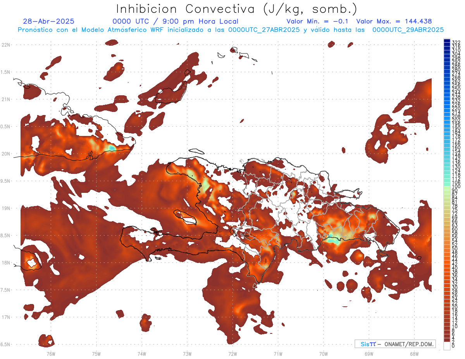Pick the darkest blue swatch labeled 322
The width and height of the screenshot is (465, 359).
pyautogui.click(x=447, y=41)
